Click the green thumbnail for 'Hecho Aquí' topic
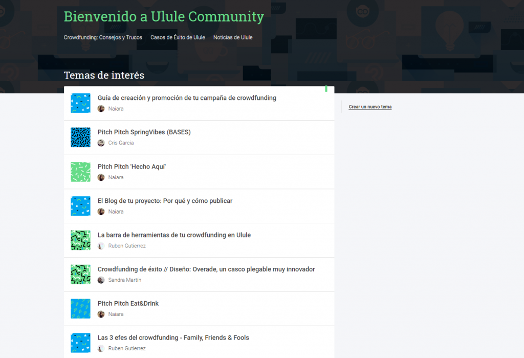This screenshot has width=524, height=358. (80, 172)
